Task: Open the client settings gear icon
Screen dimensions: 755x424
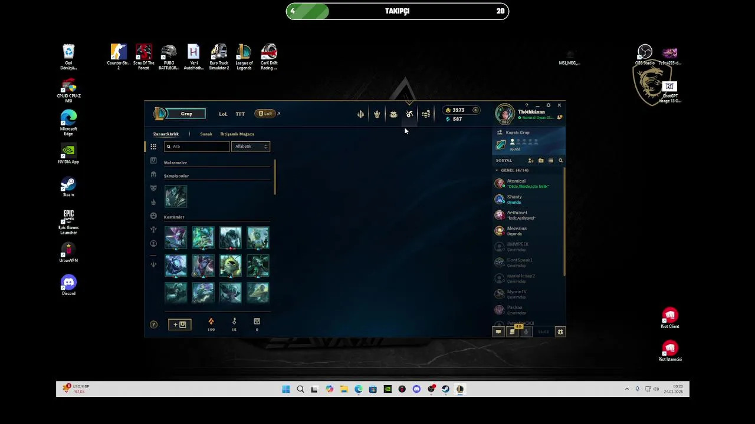Action: (549, 105)
